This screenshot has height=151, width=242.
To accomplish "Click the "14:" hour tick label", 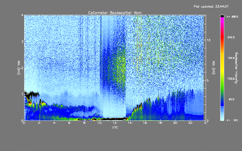I will point(130,123).
